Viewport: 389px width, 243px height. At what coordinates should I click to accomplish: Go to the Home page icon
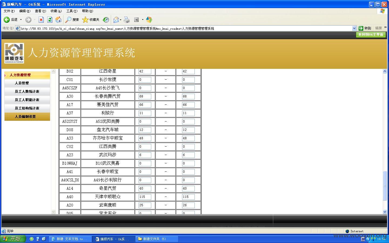tap(58, 20)
